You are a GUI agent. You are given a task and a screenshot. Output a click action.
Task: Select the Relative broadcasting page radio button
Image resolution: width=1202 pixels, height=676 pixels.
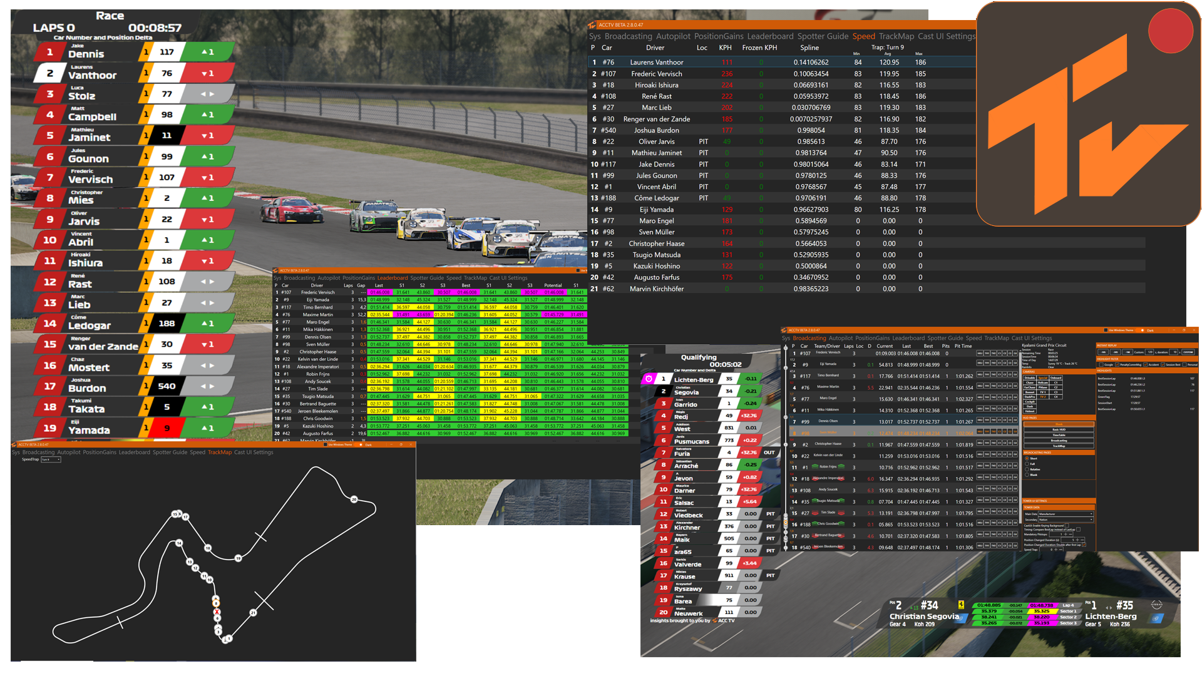1027,469
